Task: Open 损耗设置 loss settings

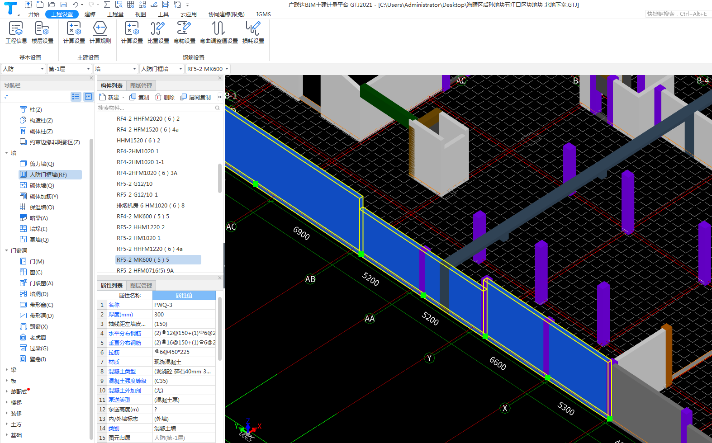Action: tap(253, 33)
